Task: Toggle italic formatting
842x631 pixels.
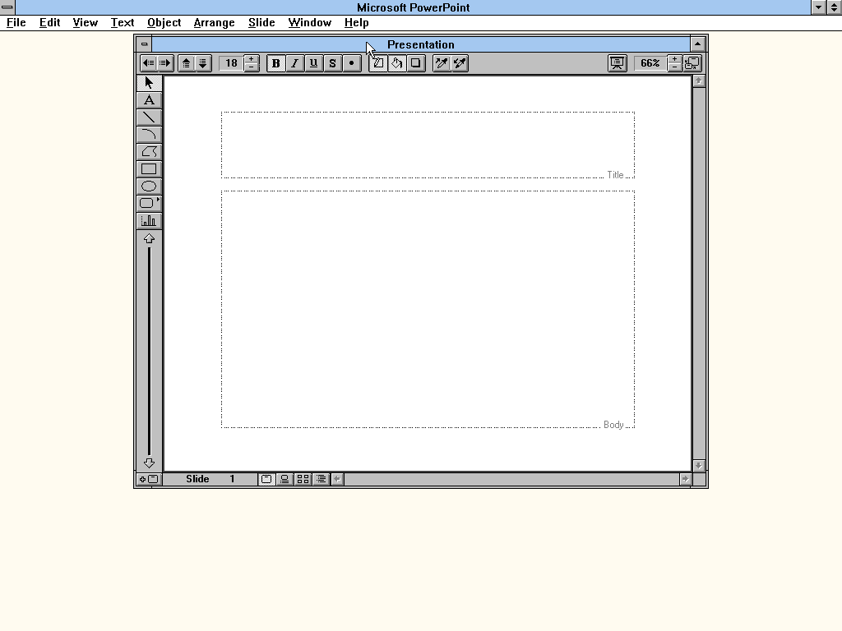Action: 294,63
